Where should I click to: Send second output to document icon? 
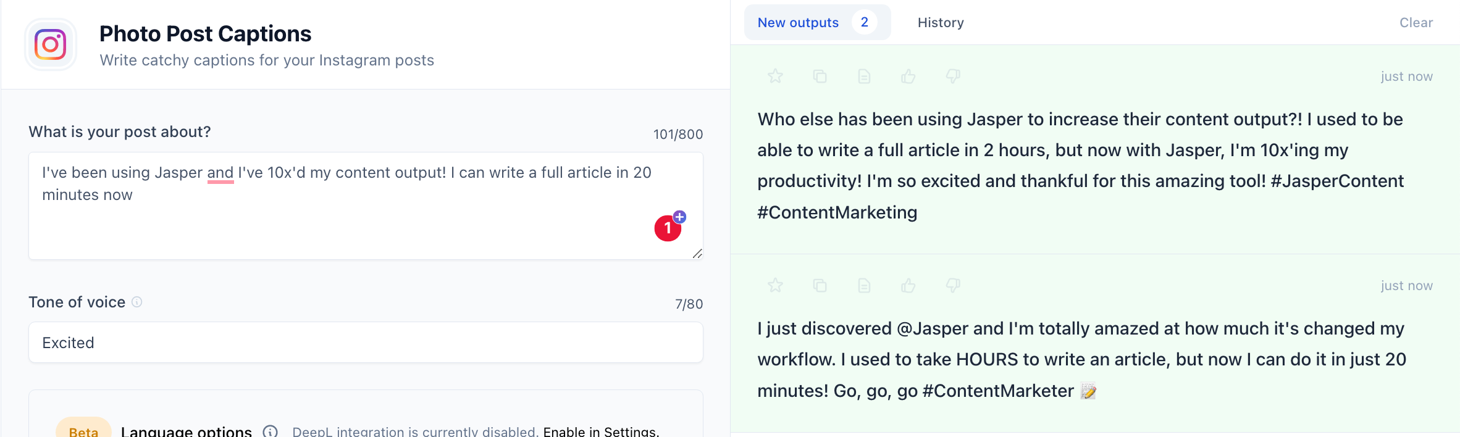point(864,285)
